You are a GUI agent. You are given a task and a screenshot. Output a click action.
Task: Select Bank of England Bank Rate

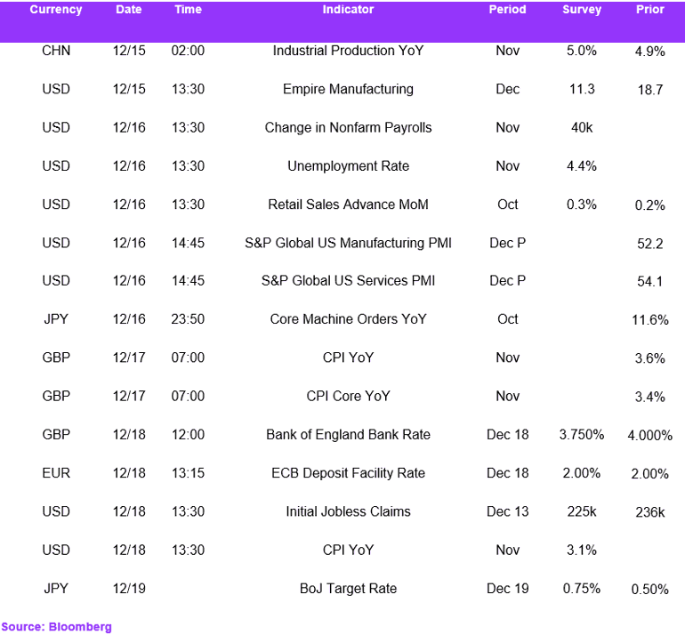(x=348, y=435)
